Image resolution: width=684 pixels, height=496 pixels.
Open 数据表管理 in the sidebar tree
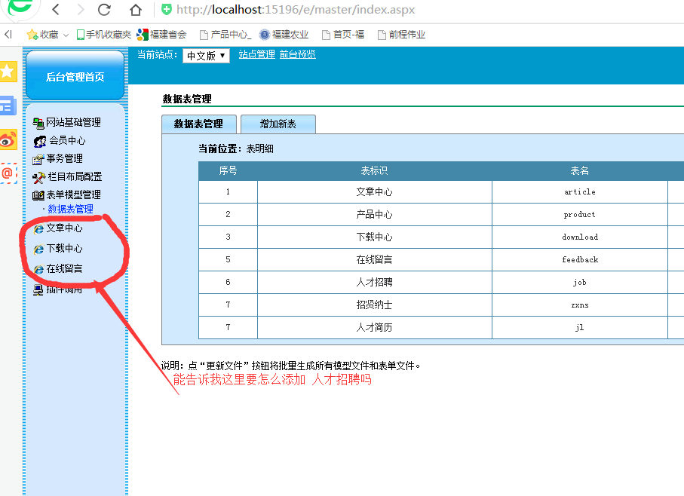coord(70,209)
